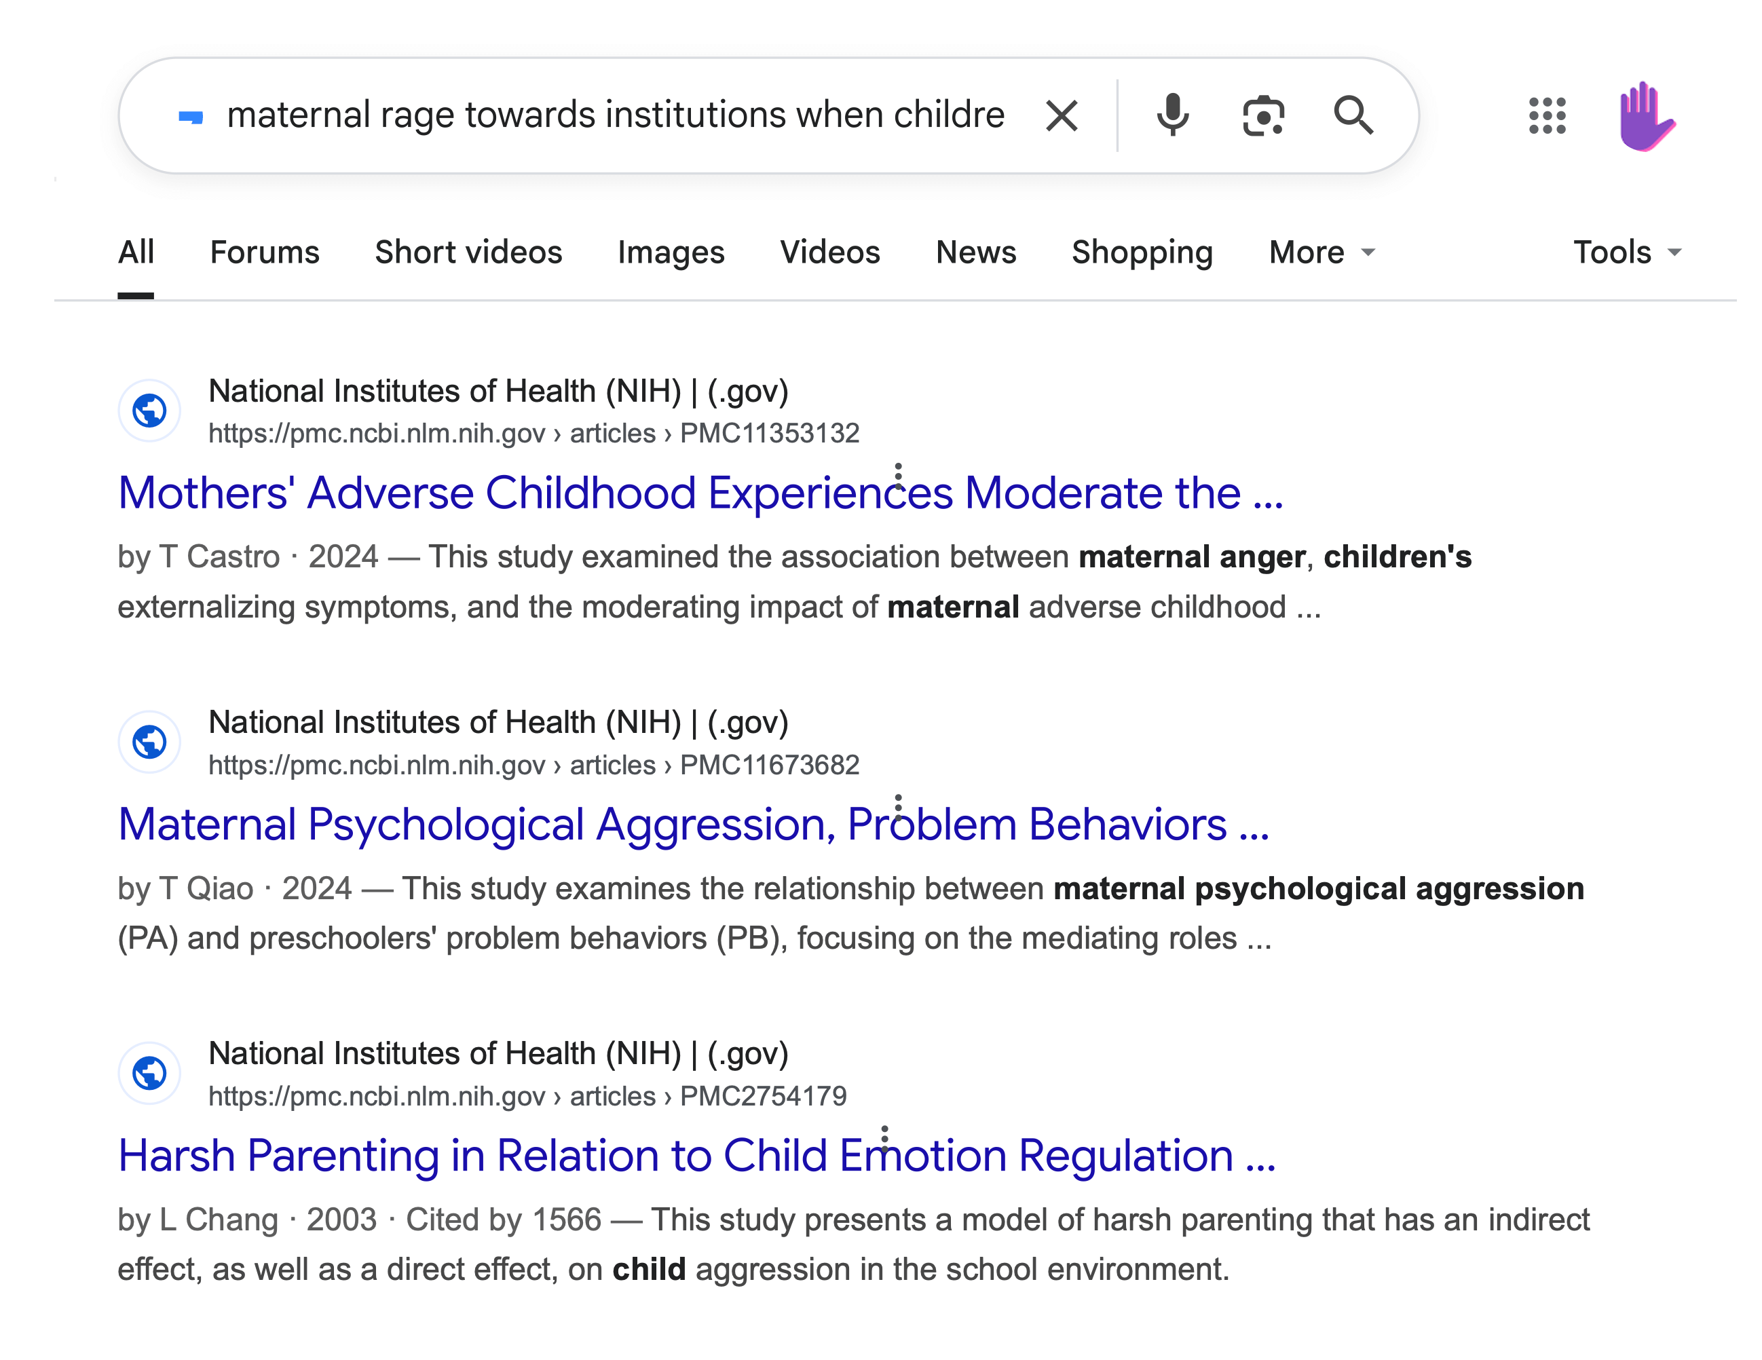The width and height of the screenshot is (1762, 1360).
Task: Click the NIH site favicon on first result
Action: pos(149,410)
